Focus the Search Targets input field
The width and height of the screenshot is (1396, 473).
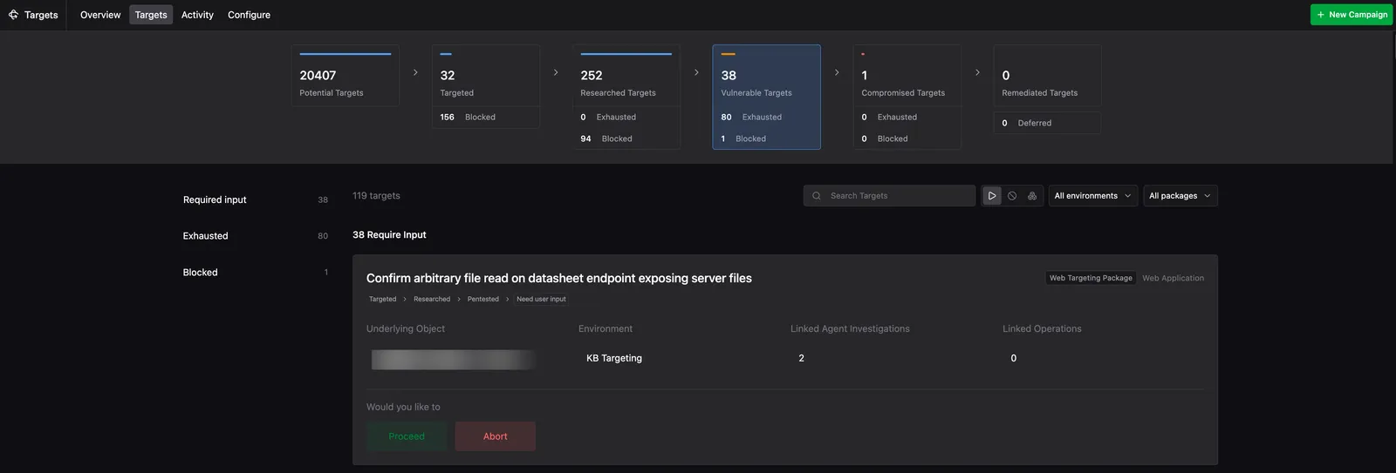(889, 196)
